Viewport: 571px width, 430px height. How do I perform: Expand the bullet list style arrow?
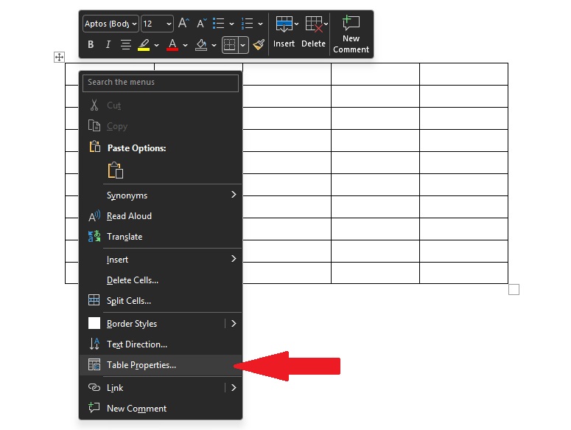[x=231, y=24]
